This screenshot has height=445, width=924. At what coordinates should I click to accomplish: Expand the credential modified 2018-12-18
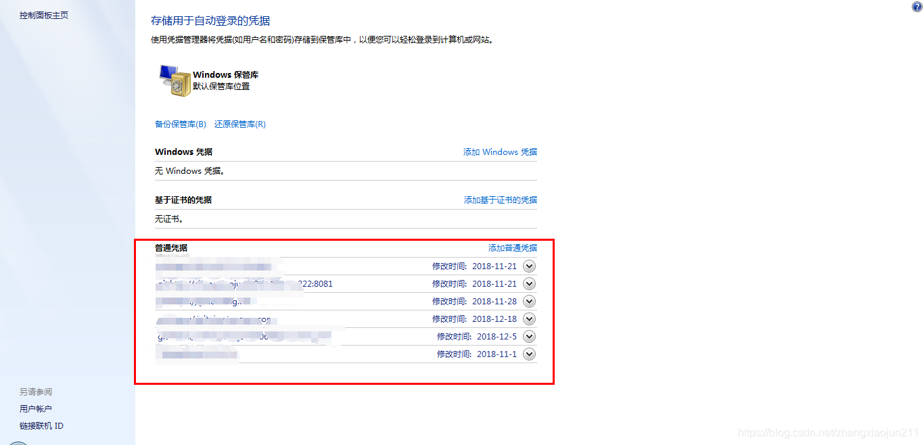530,319
